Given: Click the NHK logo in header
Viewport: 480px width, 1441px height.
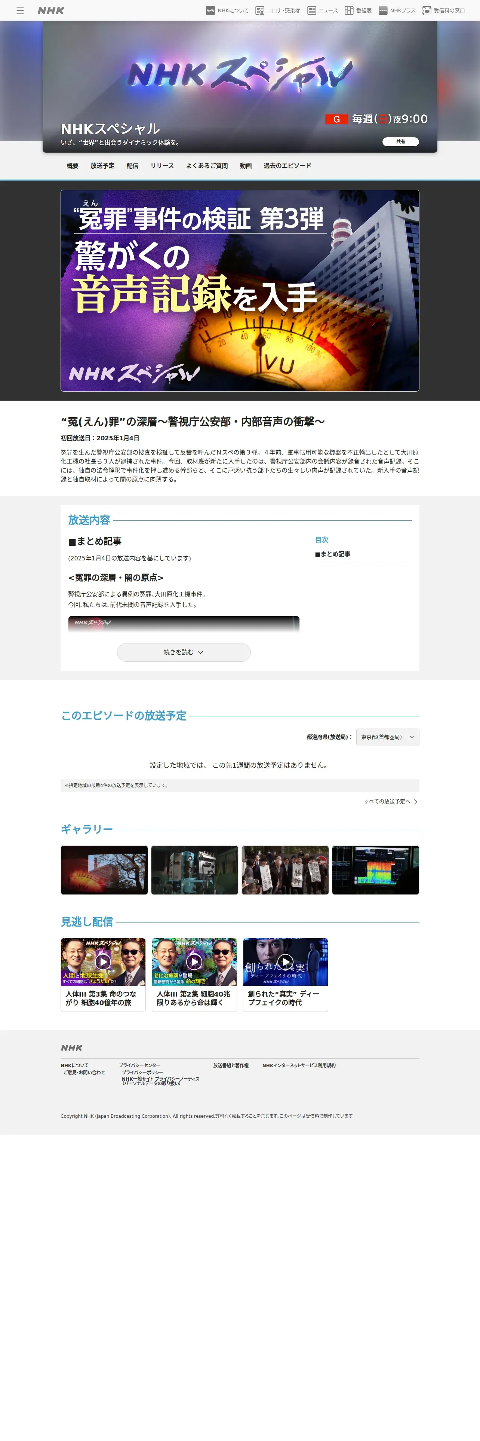Looking at the screenshot, I should click(51, 10).
